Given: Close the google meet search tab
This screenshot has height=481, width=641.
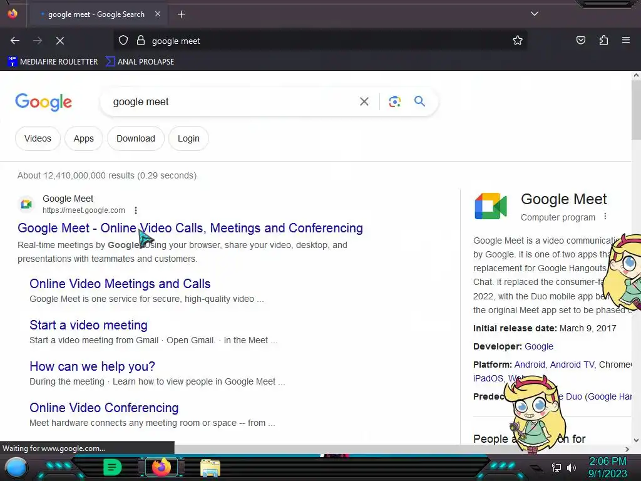Looking at the screenshot, I should [x=158, y=14].
